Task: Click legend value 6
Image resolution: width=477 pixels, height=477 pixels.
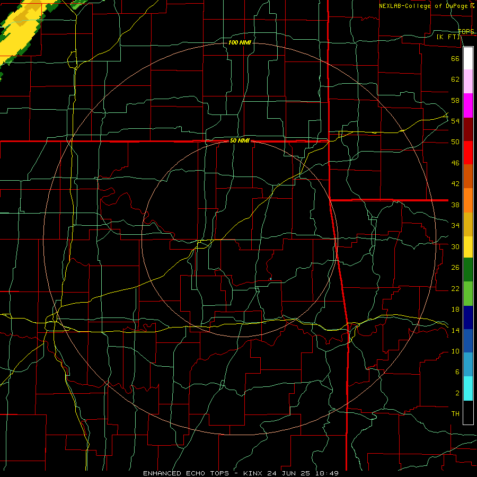Action: pyautogui.click(x=457, y=372)
